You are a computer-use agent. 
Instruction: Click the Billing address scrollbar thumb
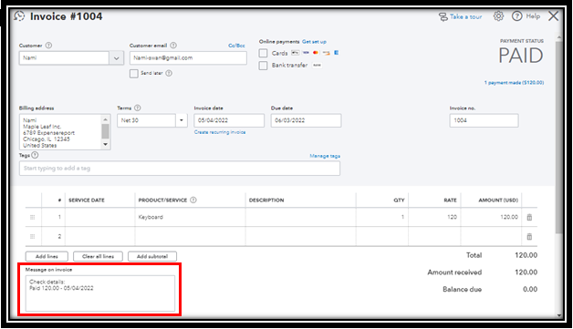tap(105, 131)
